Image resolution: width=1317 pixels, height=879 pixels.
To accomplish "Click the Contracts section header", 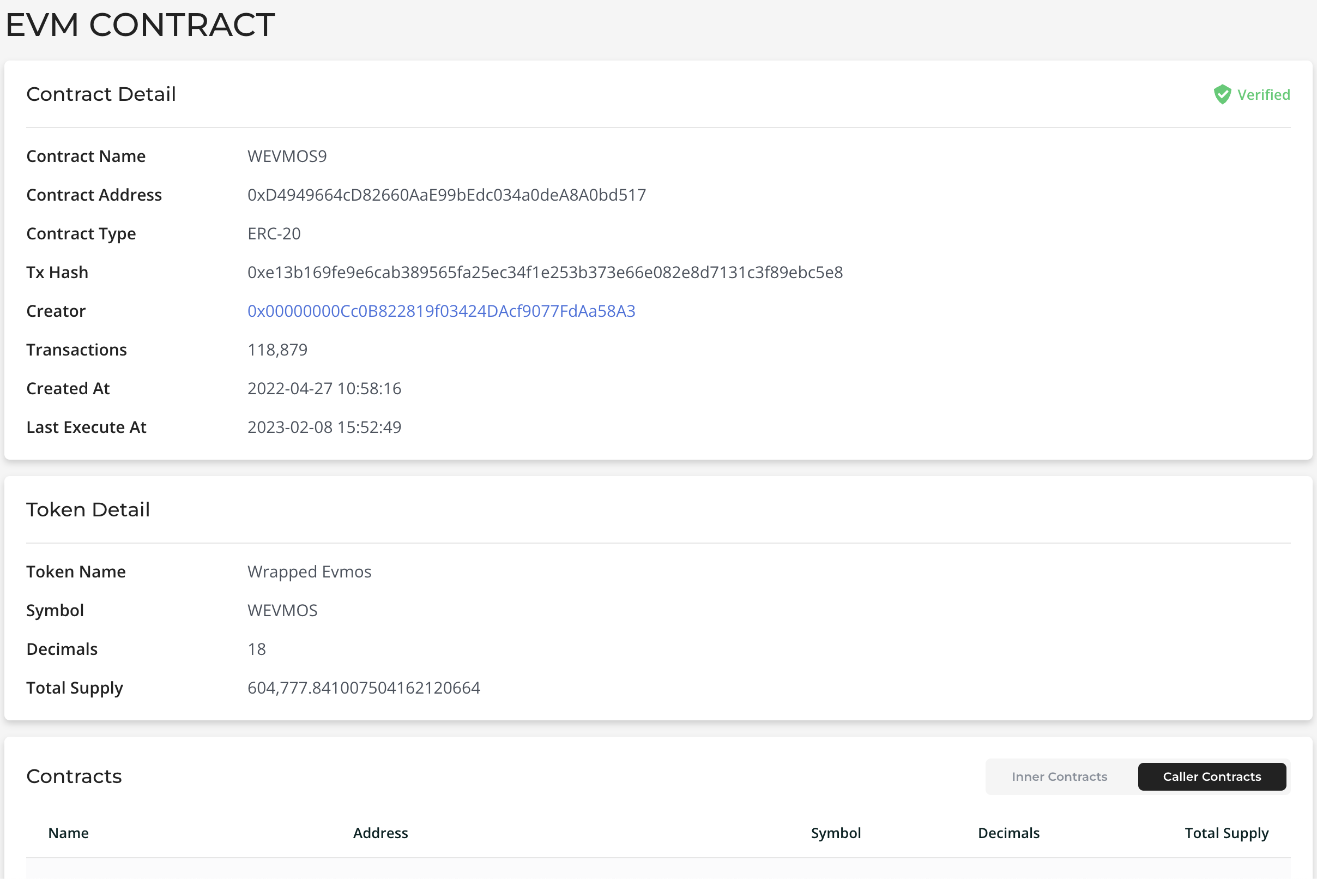I will click(x=74, y=776).
